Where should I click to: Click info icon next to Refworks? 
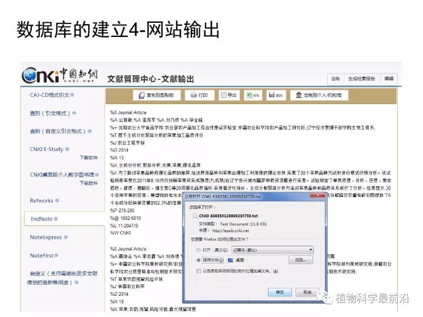click(57, 200)
